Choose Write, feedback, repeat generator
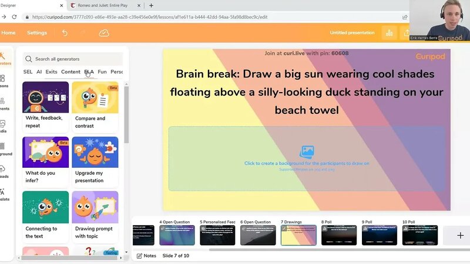470x264 pixels. [x=46, y=107]
